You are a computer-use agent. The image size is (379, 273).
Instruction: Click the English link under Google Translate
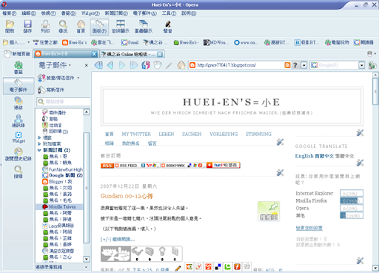point(304,156)
